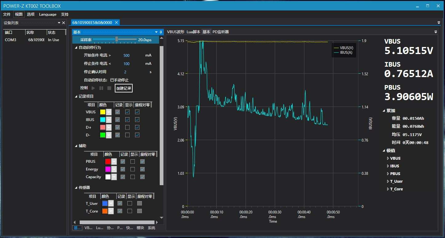This screenshot has width=445, height=238.
Task: Switch to the VBUS波形 tab
Action: [176, 32]
